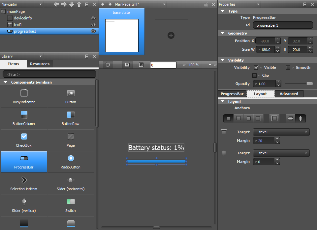Click the bottom anchor button

238,118
